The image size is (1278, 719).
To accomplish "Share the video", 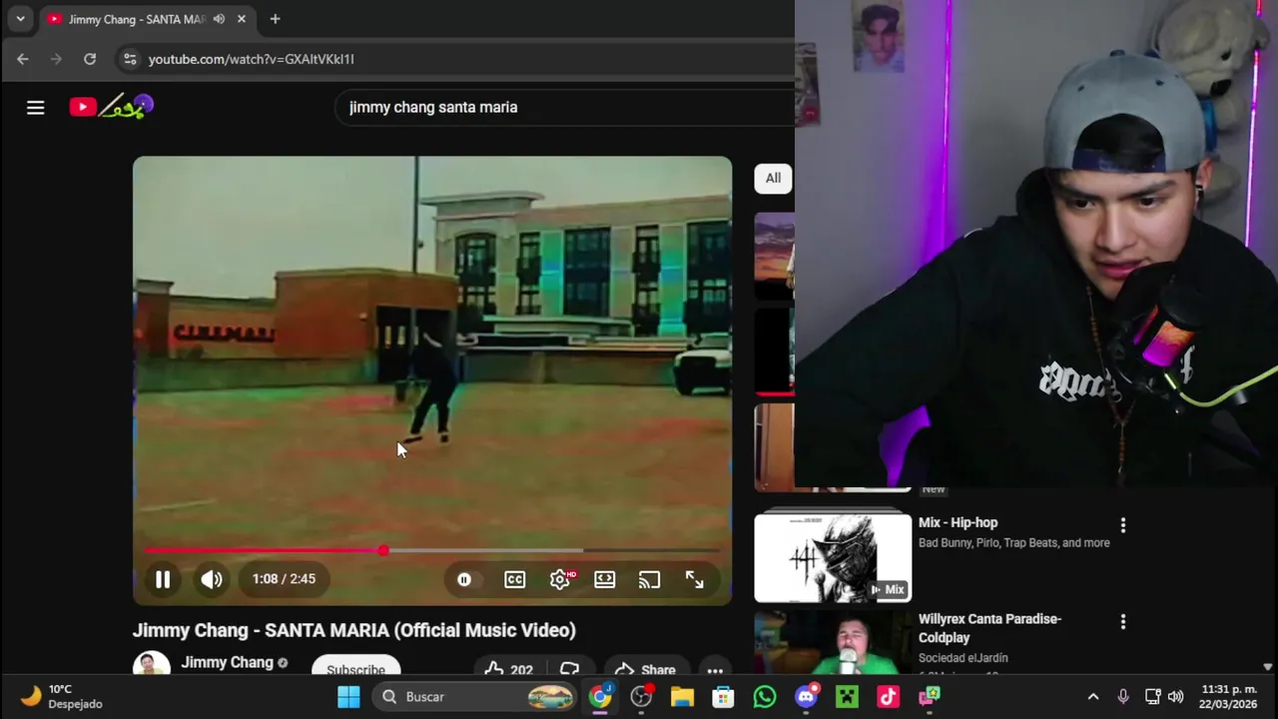I will pos(644,667).
